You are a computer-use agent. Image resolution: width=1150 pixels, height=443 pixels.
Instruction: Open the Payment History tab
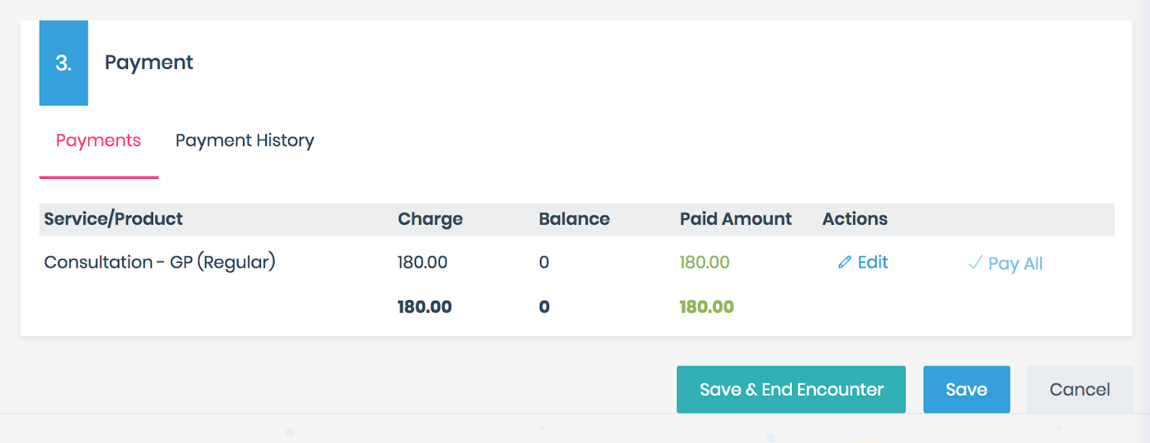(244, 141)
